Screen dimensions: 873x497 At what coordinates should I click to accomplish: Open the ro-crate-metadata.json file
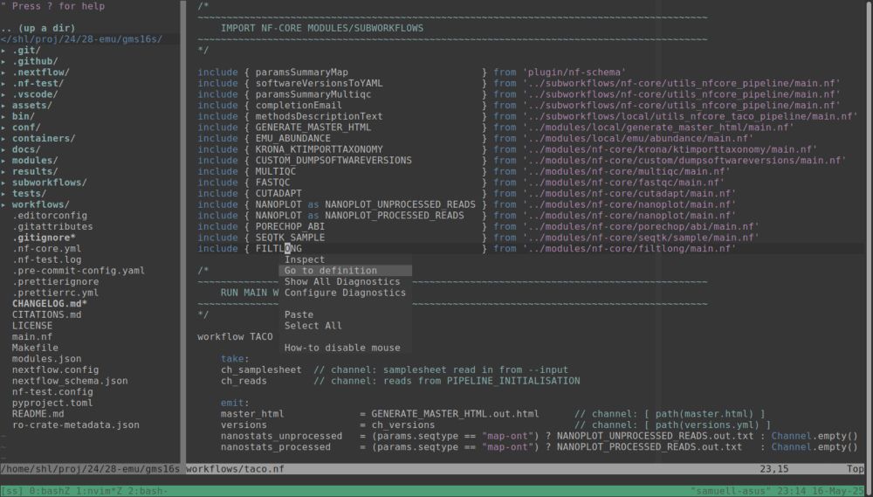[76, 425]
